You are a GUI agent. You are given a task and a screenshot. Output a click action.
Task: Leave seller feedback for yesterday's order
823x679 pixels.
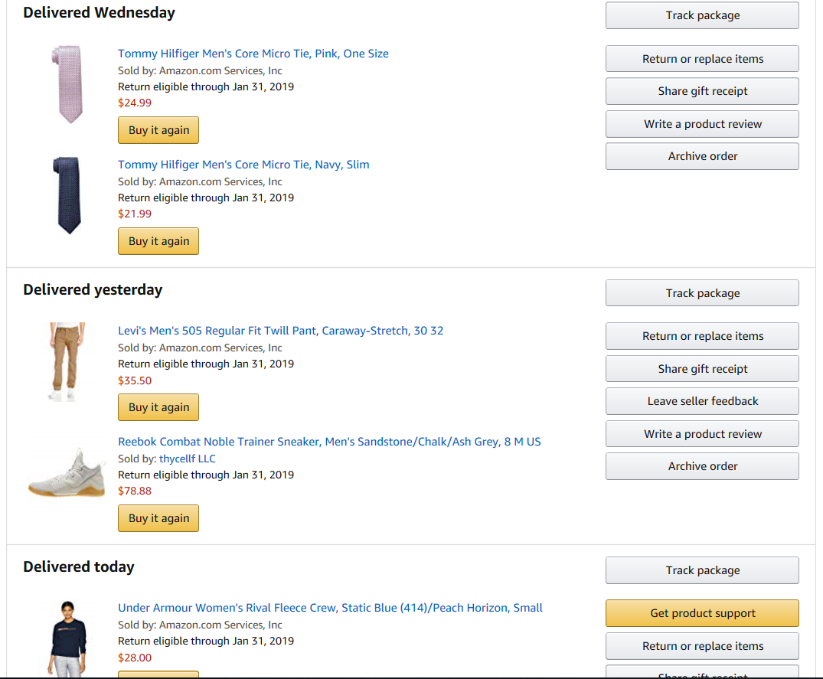coord(702,401)
